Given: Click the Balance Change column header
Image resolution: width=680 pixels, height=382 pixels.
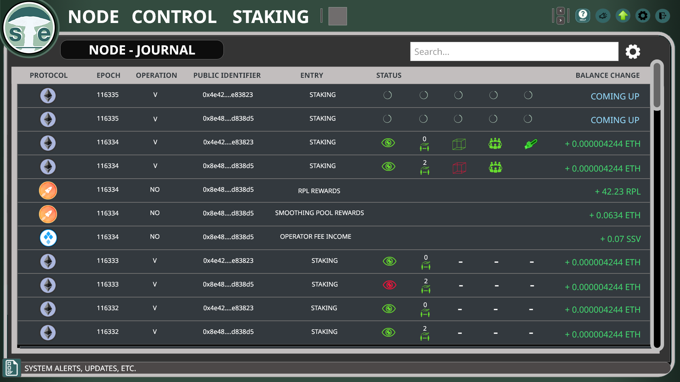Looking at the screenshot, I should point(607,75).
